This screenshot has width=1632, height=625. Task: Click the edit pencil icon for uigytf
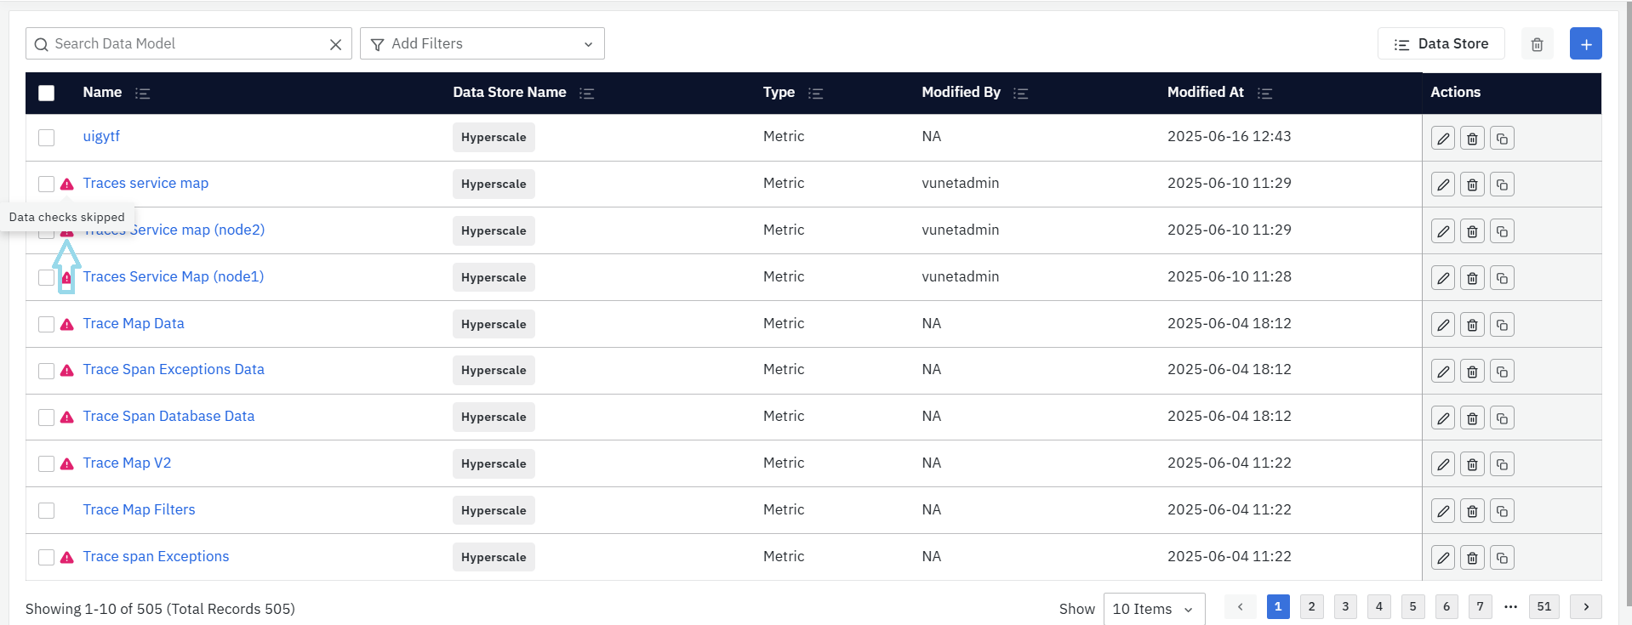[x=1442, y=138]
